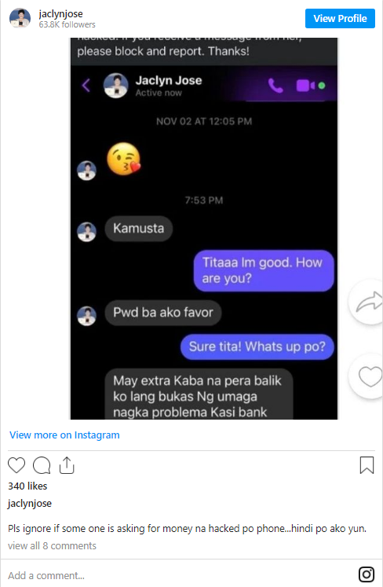Viewport: 383px width, 587px height.
Task: Go back using the purple chevron arrow
Action: tap(86, 85)
